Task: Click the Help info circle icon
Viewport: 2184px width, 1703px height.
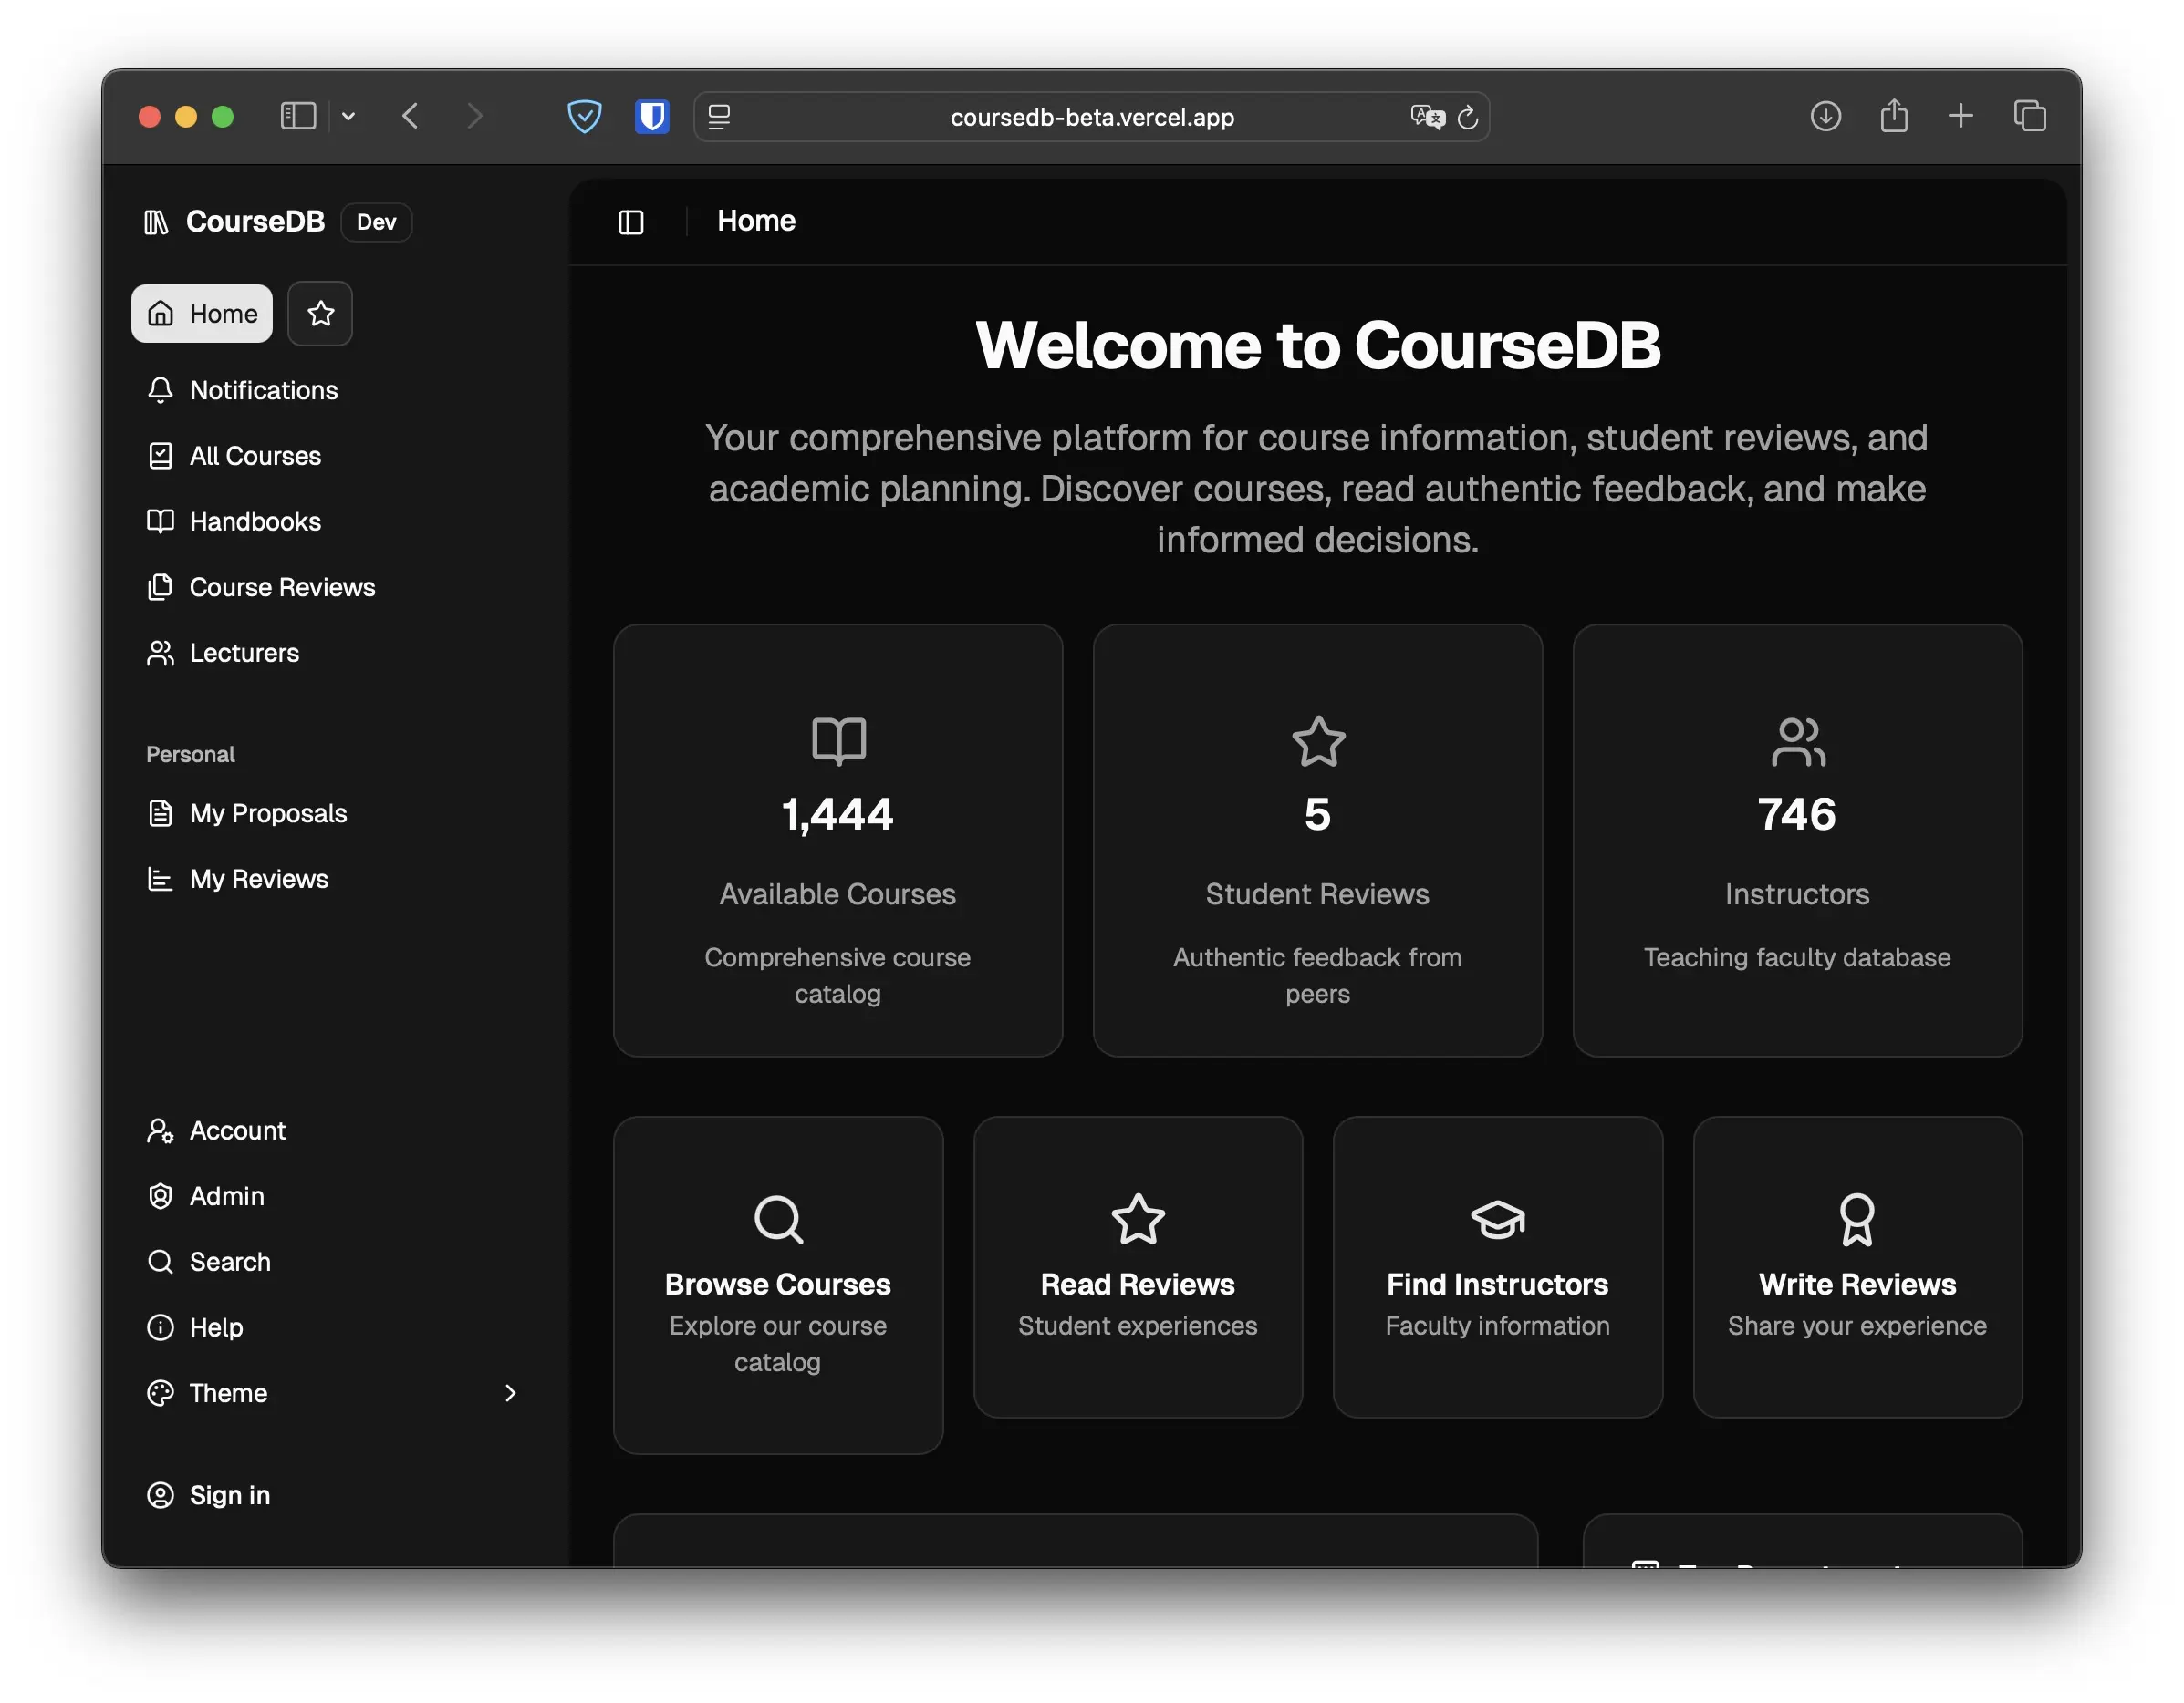Action: pos(160,1328)
